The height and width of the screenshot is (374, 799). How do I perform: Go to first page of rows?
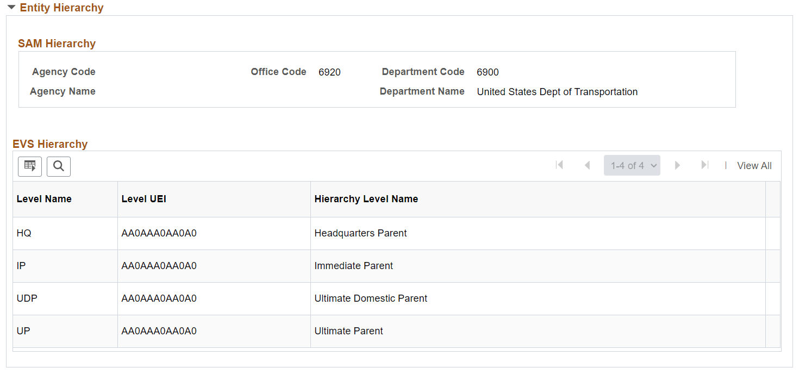click(x=559, y=165)
